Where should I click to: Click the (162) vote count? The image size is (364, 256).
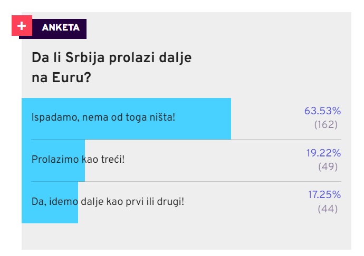pos(325,125)
